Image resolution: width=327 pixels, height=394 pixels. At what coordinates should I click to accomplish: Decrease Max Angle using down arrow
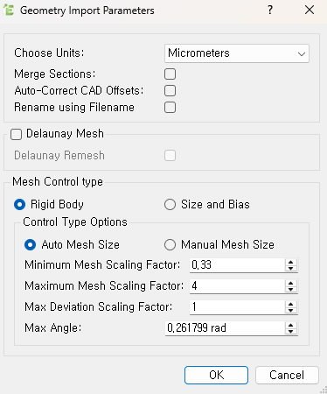point(291,331)
